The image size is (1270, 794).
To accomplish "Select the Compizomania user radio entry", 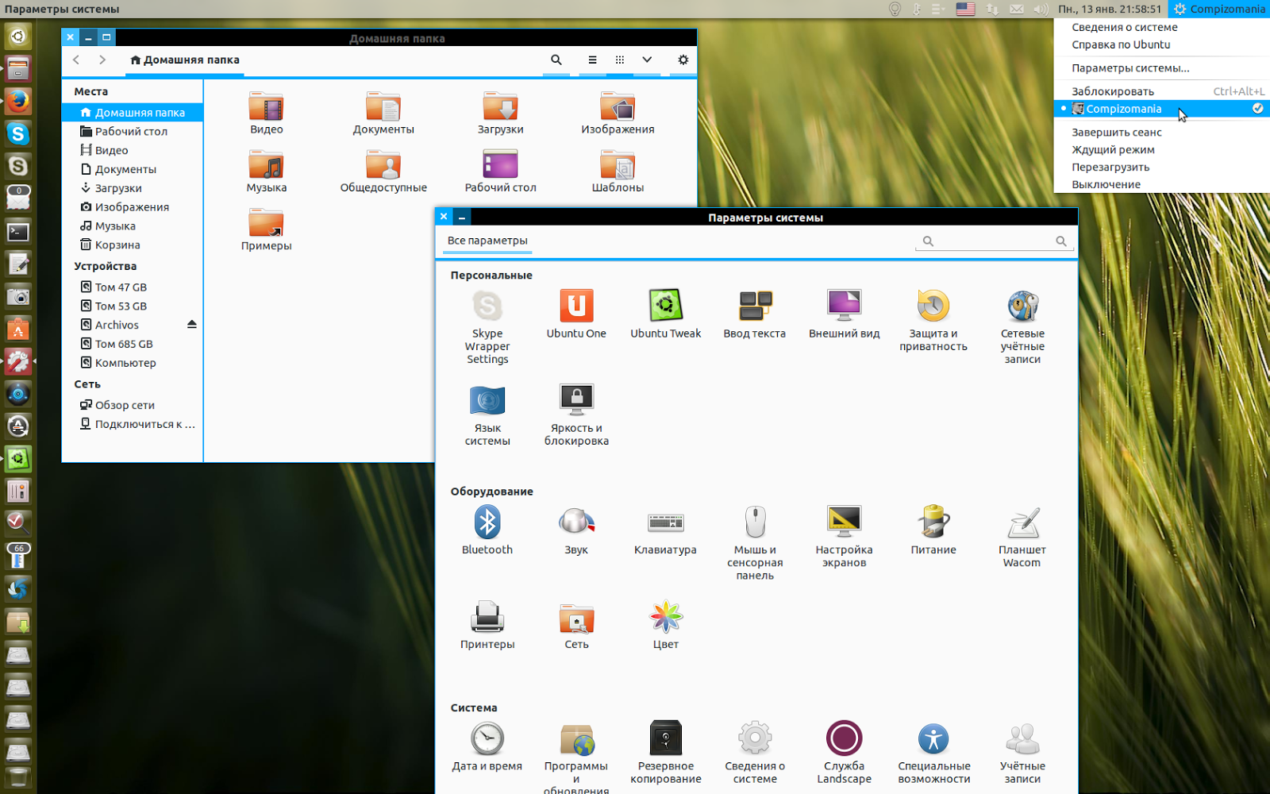I will coord(1162,109).
